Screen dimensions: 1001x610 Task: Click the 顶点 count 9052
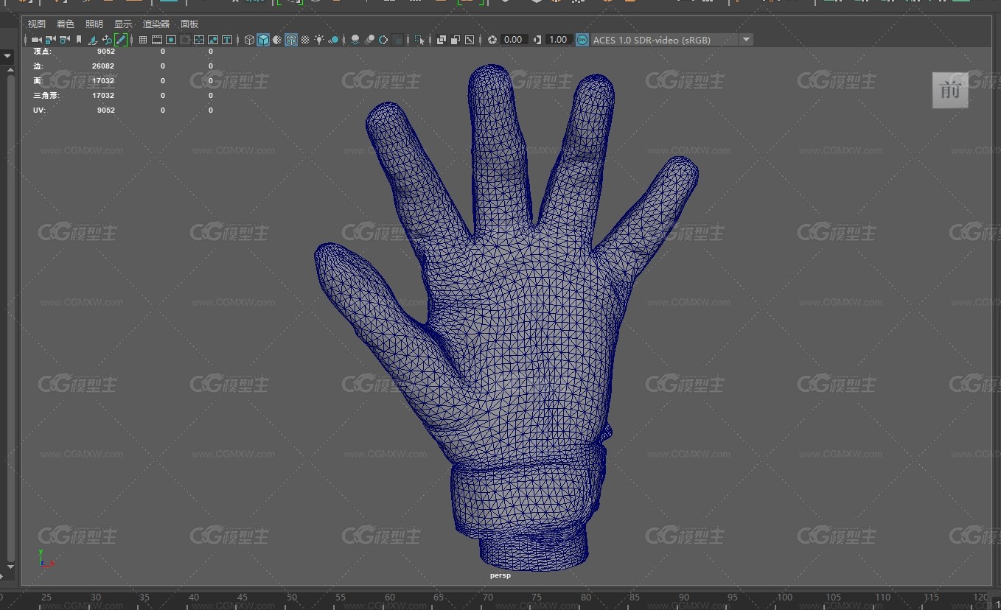pyautogui.click(x=105, y=52)
